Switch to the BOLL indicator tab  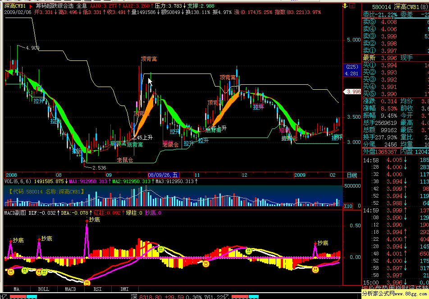point(44,289)
